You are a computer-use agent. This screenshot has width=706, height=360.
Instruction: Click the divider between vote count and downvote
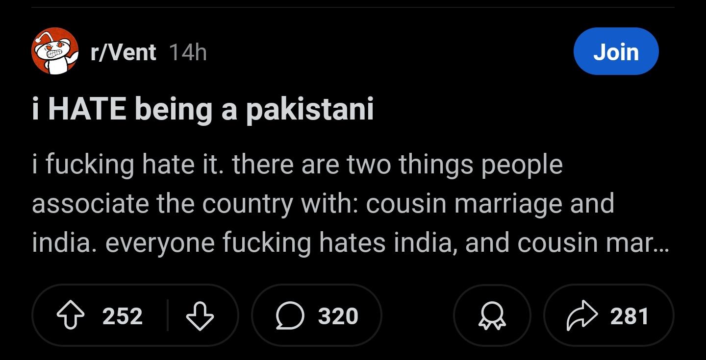click(x=168, y=315)
